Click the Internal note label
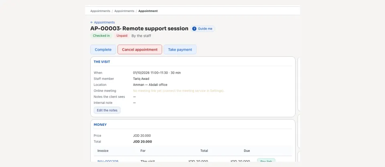This screenshot has height=167, width=385. (103, 103)
